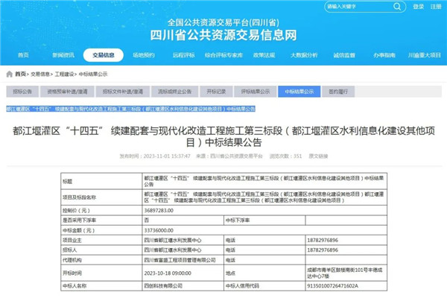Click the 工程建设 breadcrumb link
Viewport: 447px width, 298px height.
click(x=66, y=74)
